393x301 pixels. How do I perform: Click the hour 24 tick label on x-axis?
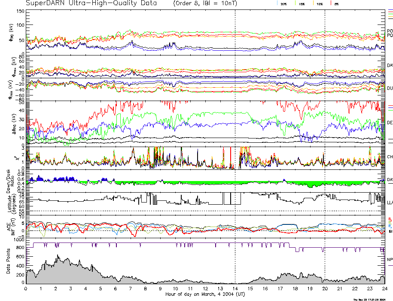point(384,289)
